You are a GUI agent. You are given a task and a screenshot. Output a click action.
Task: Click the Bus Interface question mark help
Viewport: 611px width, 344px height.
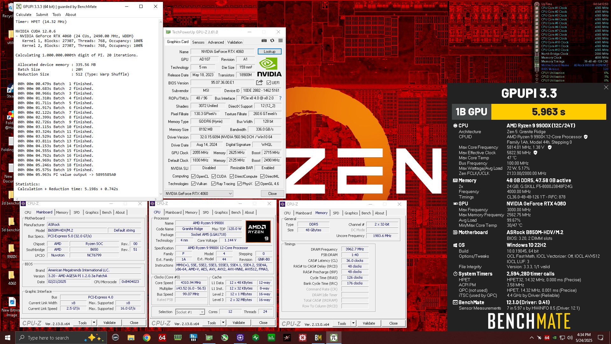point(280,98)
